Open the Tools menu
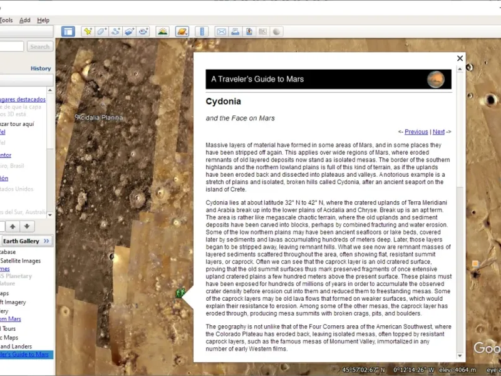 6,20
